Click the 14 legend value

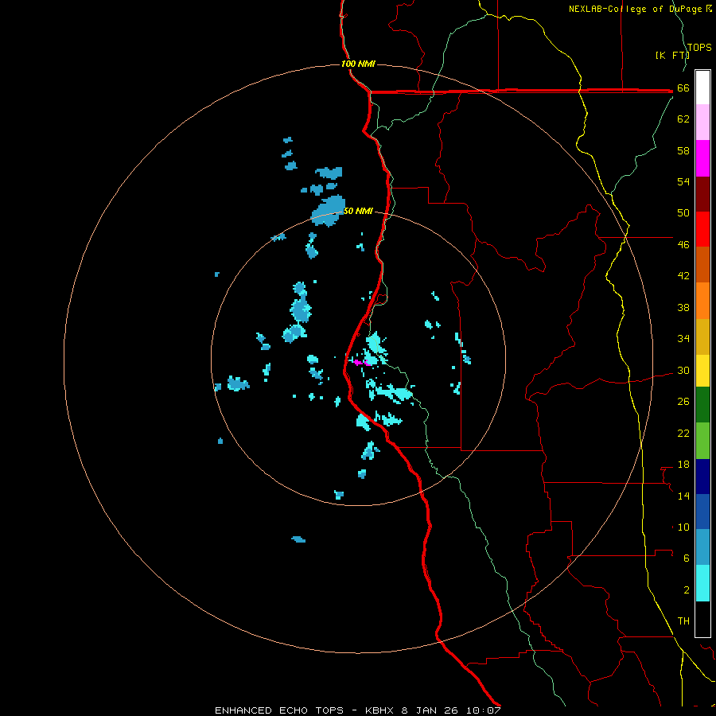(683, 496)
